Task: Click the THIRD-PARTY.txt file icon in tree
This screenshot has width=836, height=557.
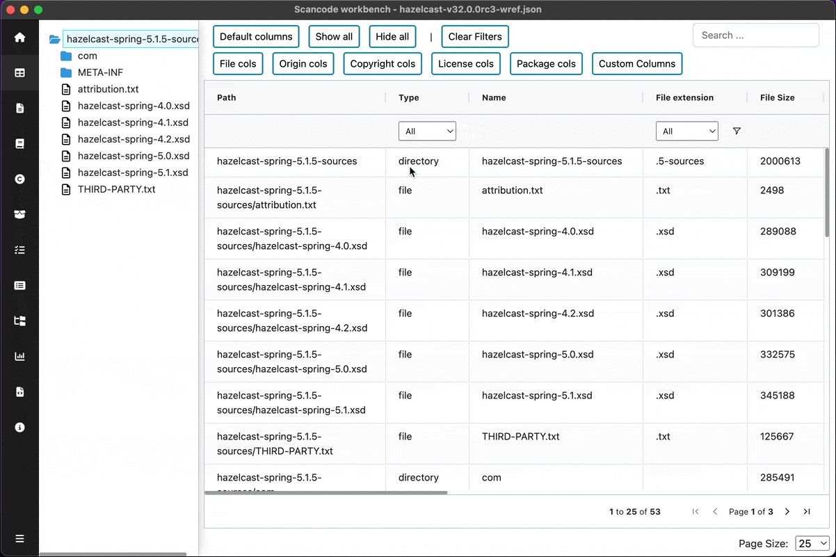Action: click(66, 189)
